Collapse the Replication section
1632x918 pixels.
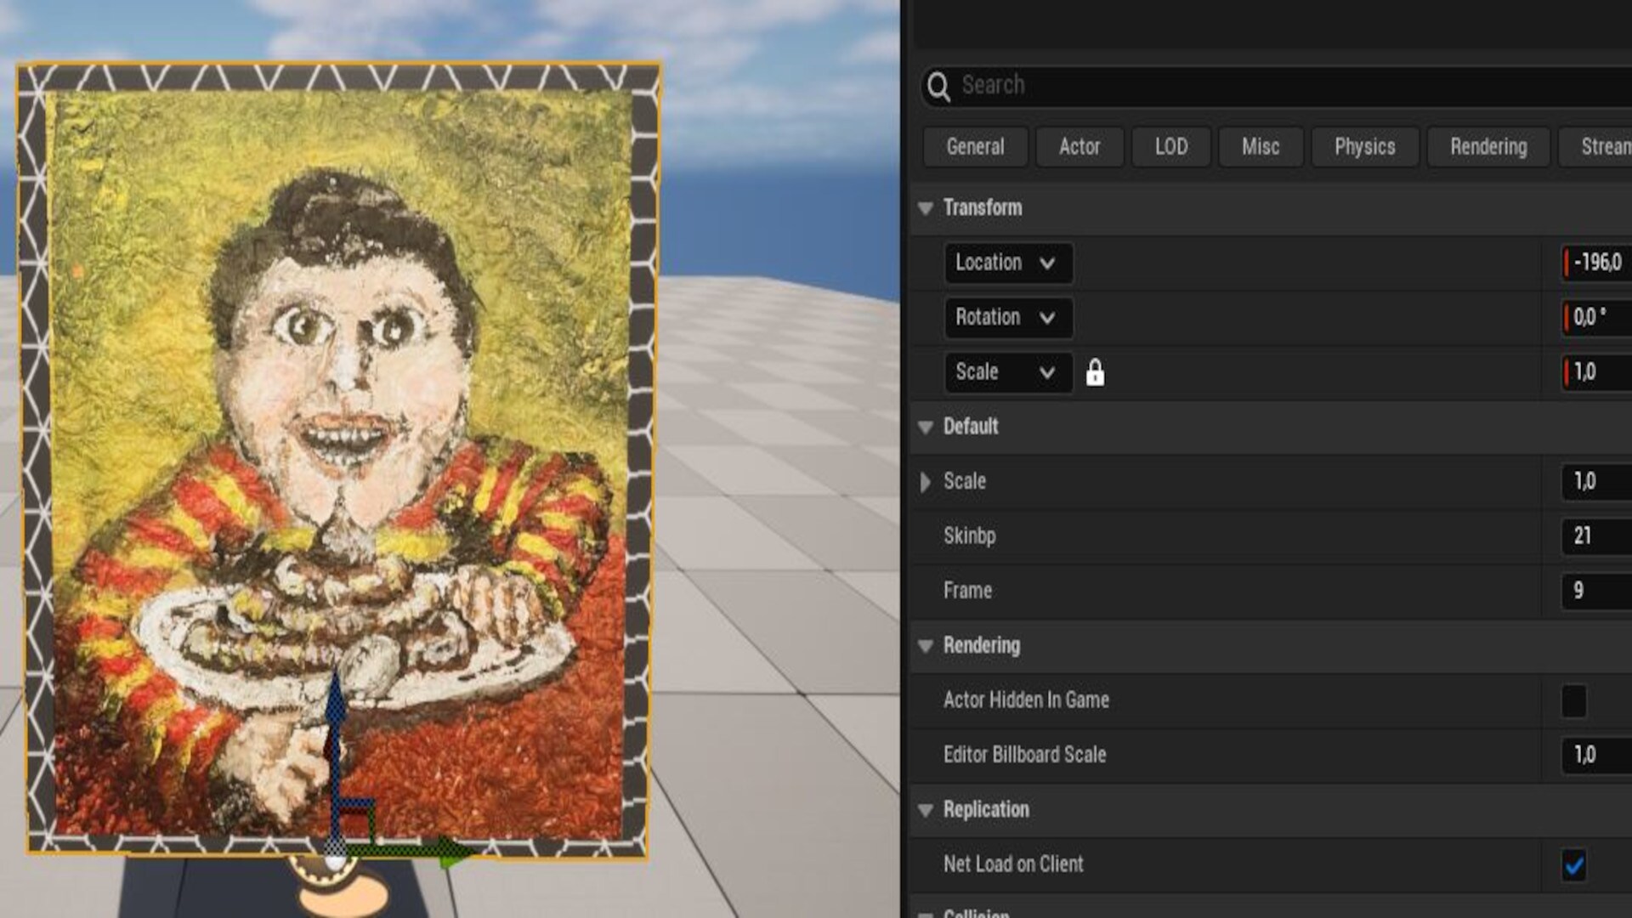tap(926, 810)
